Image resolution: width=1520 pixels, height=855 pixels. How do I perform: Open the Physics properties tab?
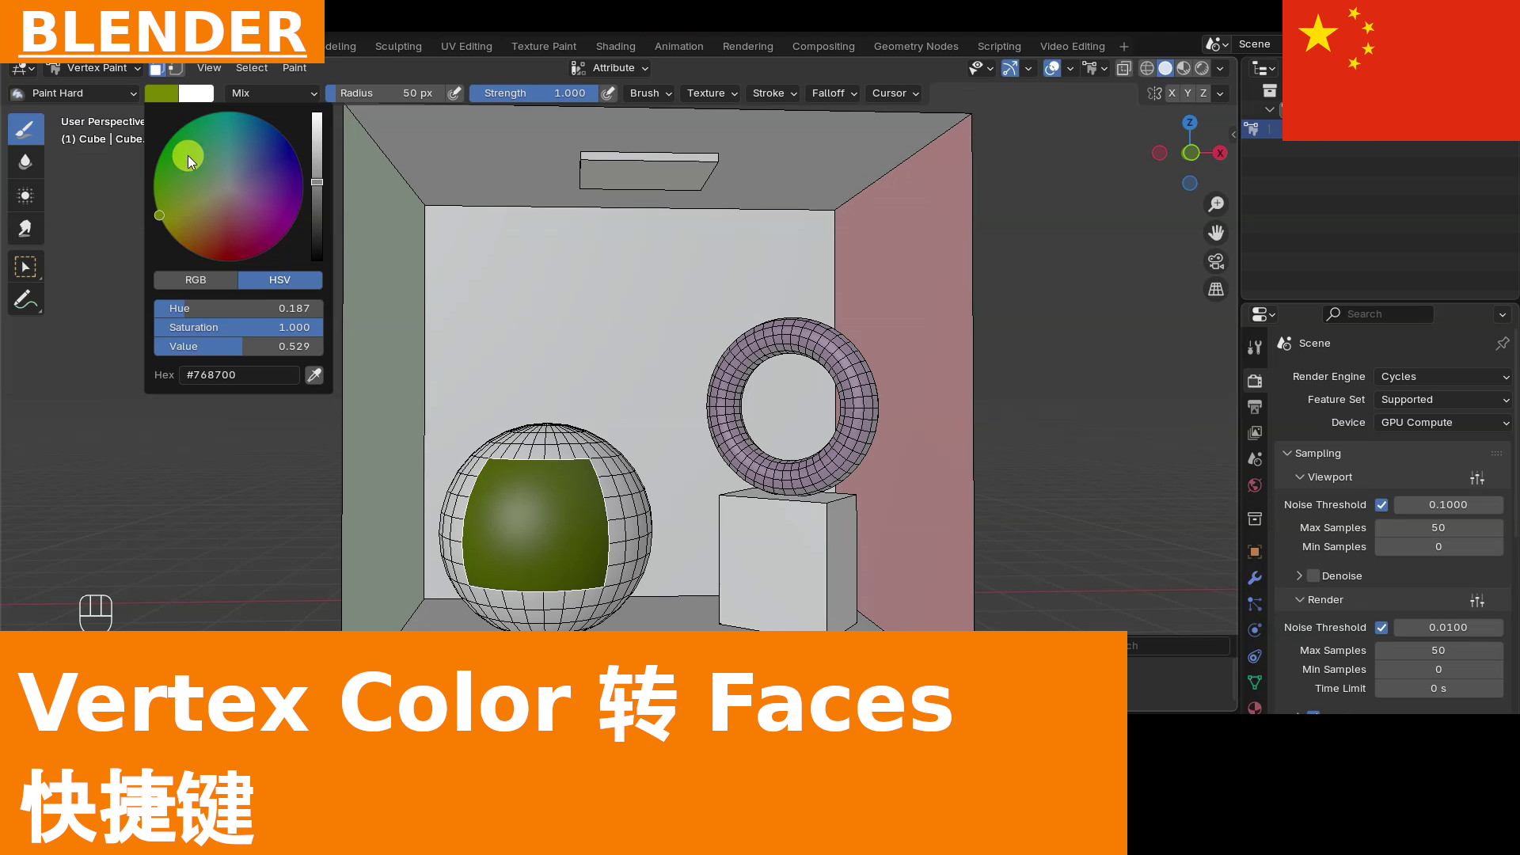(1255, 630)
